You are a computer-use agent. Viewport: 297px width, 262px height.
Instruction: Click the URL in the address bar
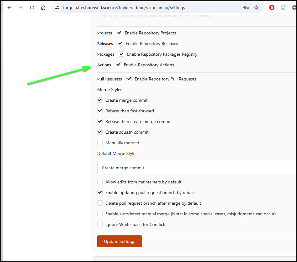124,8
